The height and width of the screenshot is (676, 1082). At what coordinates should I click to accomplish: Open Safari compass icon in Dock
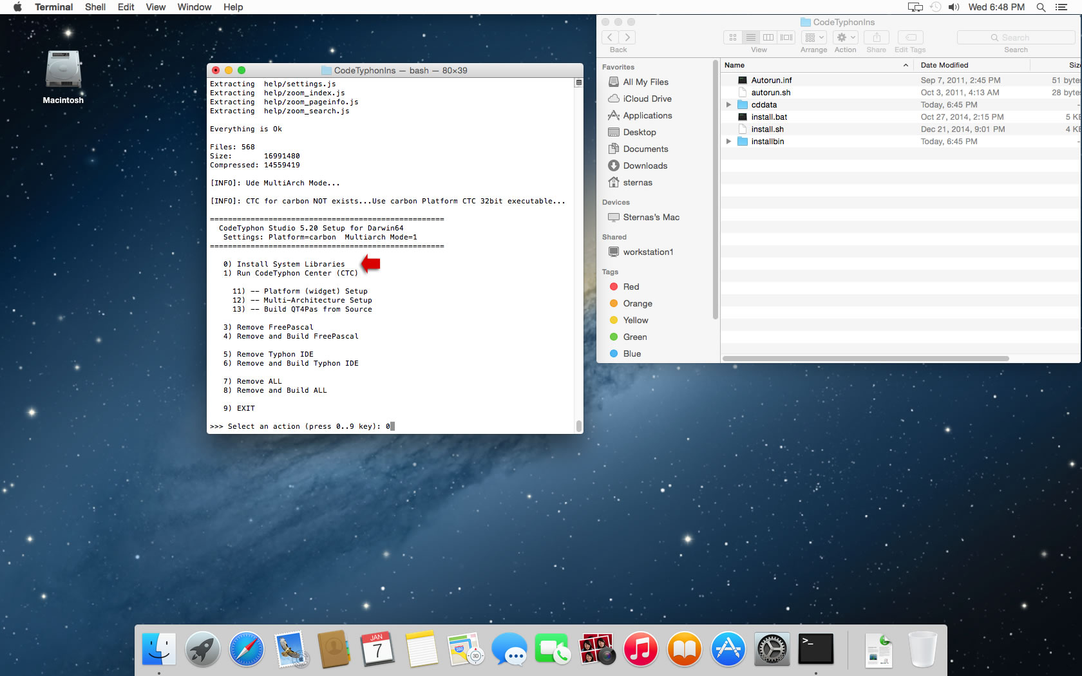246,648
